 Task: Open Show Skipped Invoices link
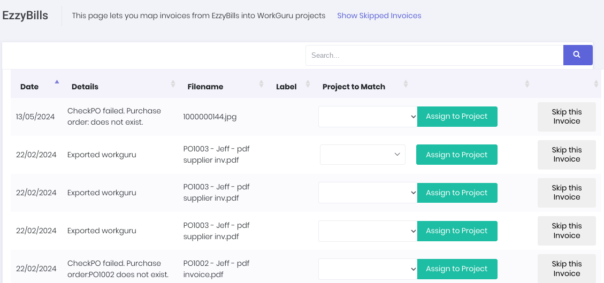[379, 16]
